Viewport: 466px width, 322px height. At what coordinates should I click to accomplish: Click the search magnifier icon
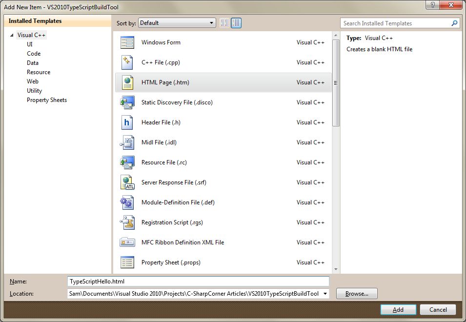pos(454,23)
